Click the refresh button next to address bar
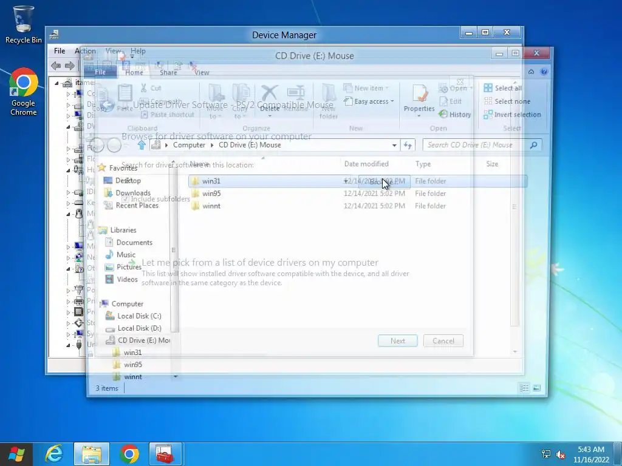This screenshot has width=622, height=466. click(x=408, y=145)
